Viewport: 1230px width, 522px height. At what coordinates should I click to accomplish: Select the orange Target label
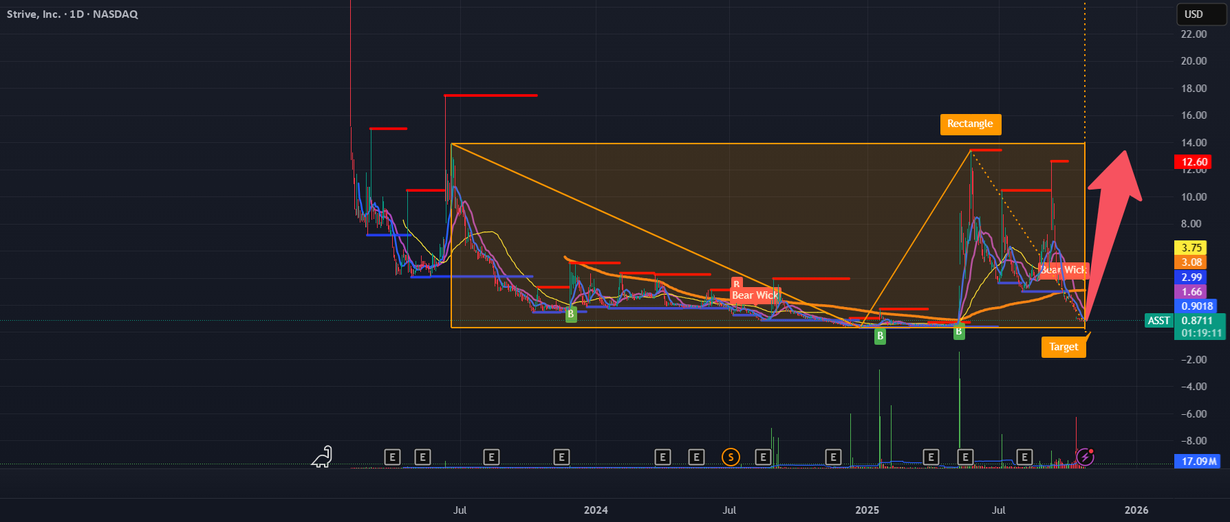point(1064,347)
